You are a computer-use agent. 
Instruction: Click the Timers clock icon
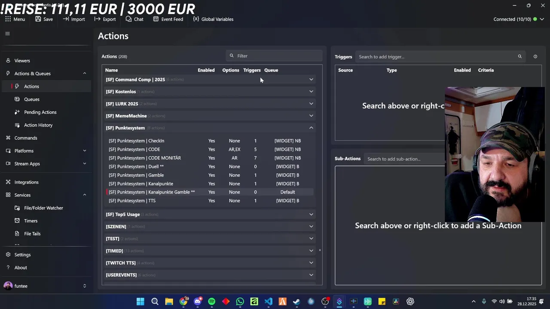coord(17,221)
